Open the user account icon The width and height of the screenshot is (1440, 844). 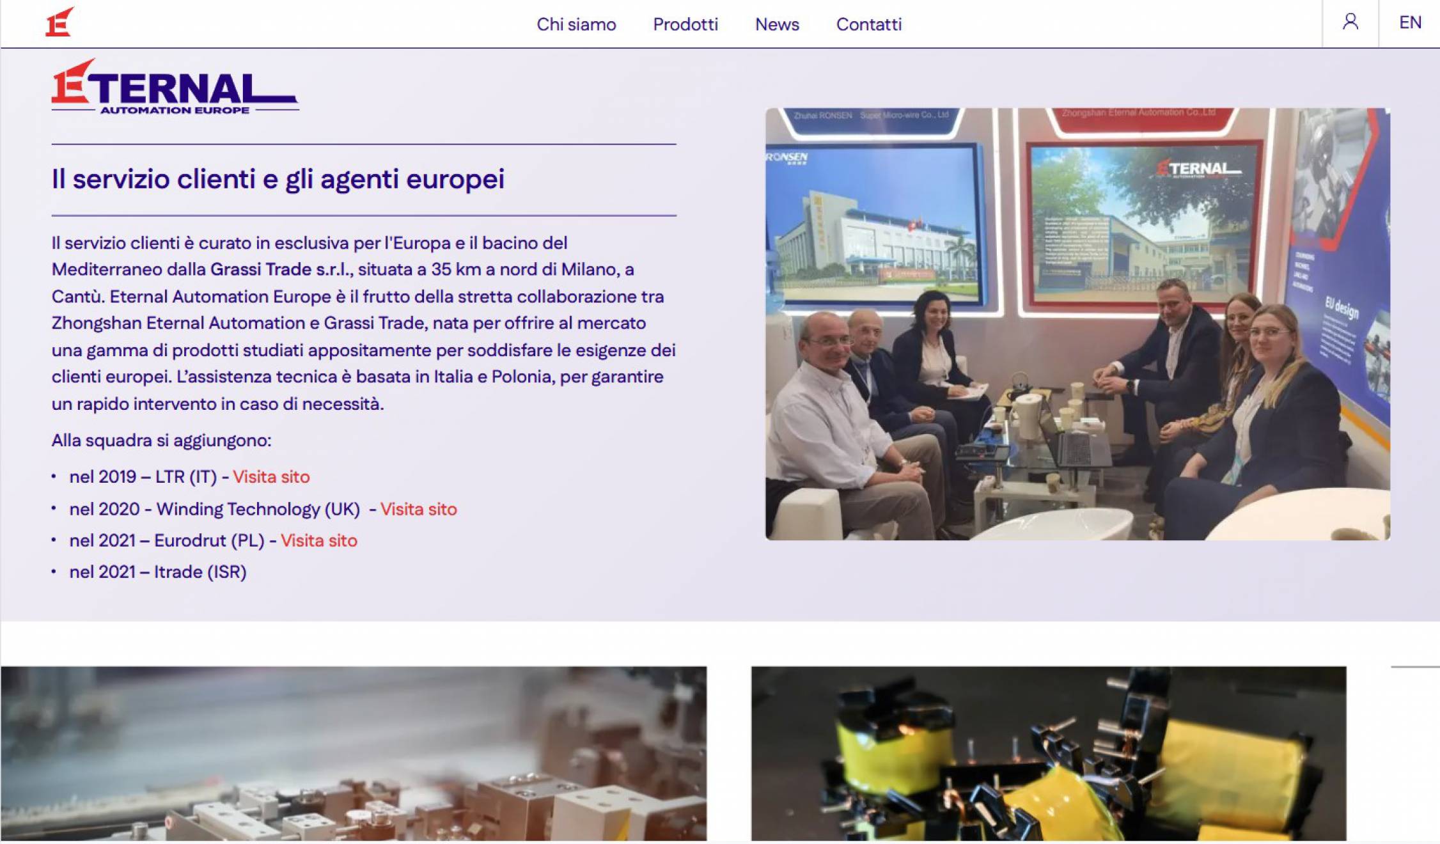pyautogui.click(x=1350, y=22)
